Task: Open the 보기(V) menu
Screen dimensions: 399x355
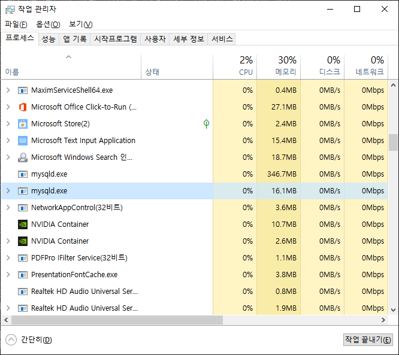Action: pos(81,24)
